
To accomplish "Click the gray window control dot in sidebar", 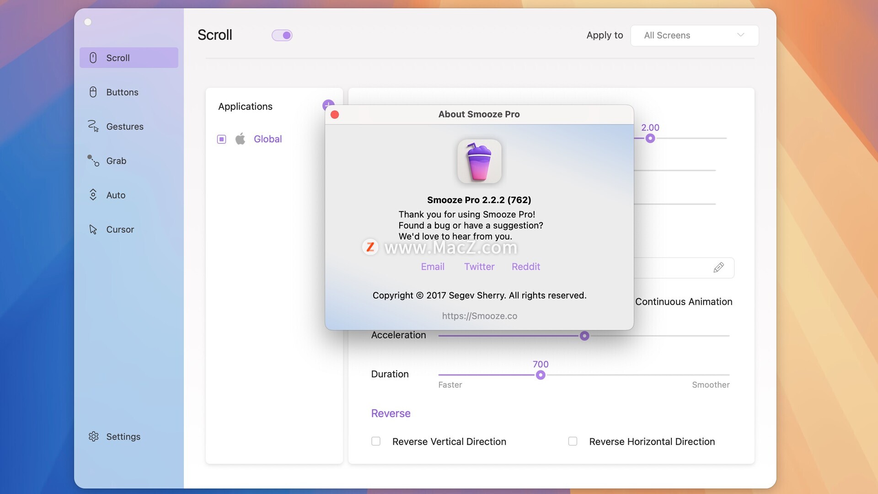I will (88, 22).
